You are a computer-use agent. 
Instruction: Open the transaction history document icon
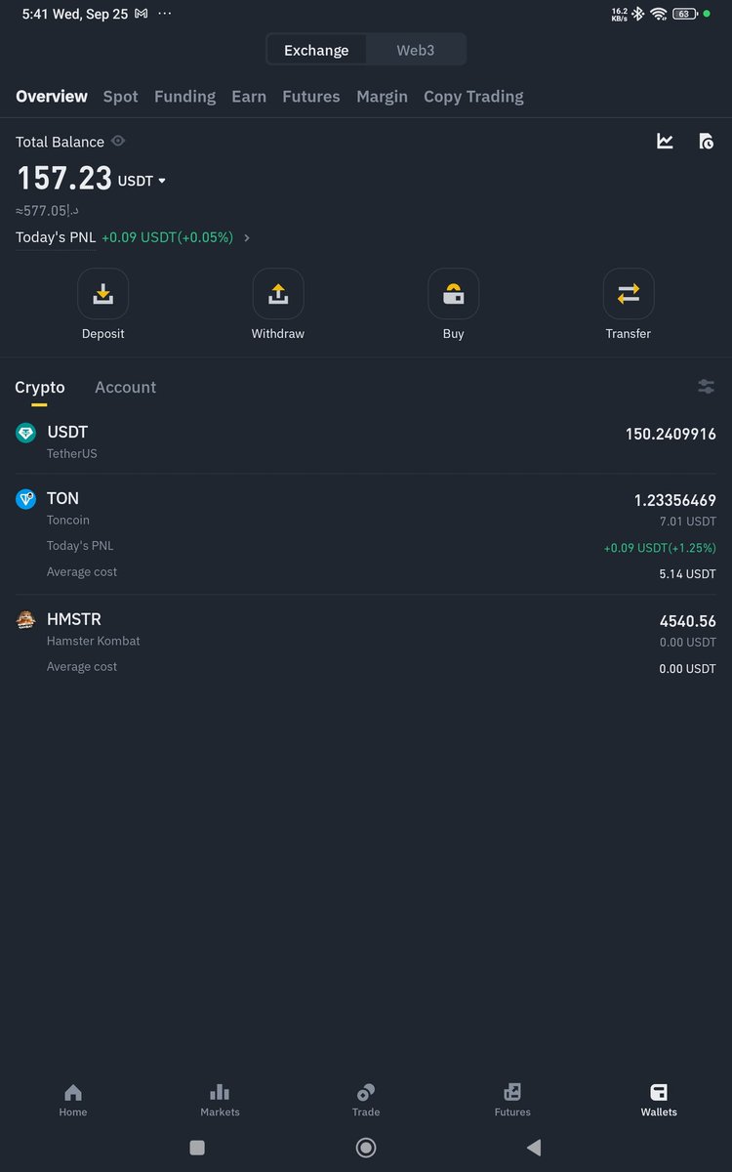pyautogui.click(x=707, y=142)
